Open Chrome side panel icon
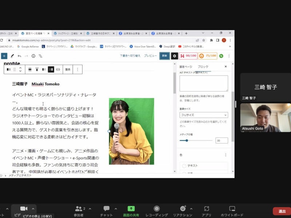 click(218, 40)
